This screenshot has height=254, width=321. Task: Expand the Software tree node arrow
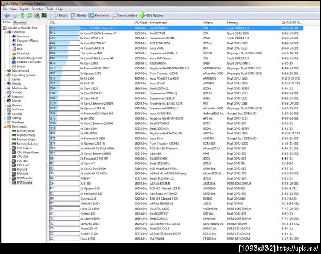point(5,109)
